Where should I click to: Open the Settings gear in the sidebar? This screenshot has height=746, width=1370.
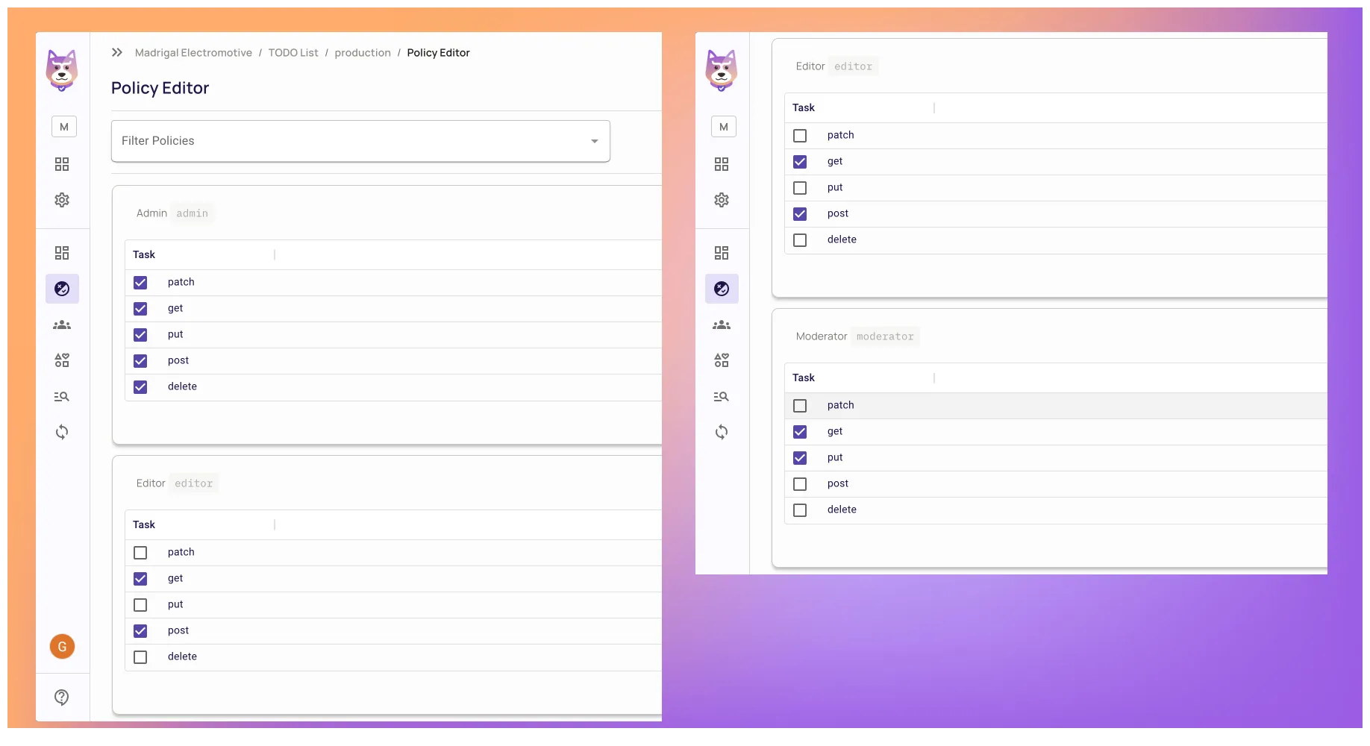pos(62,200)
